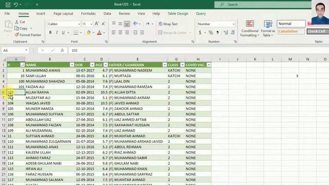Image resolution: width=329 pixels, height=185 pixels.
Task: Click the Select All corner triangle
Action: (x=4, y=60)
